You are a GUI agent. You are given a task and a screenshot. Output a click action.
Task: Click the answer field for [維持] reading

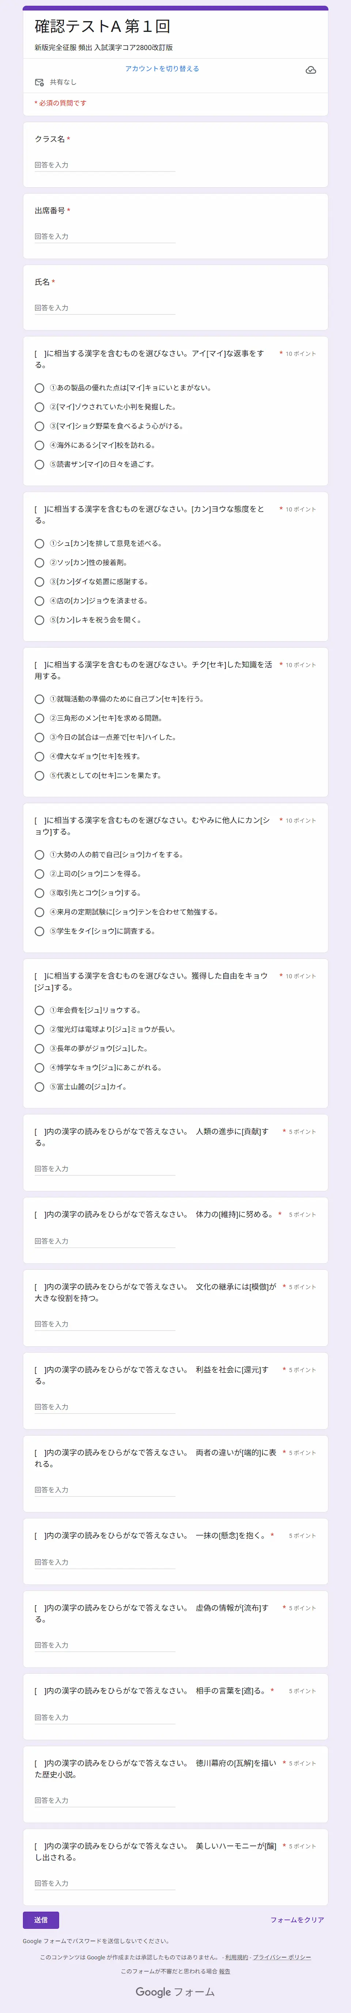(x=105, y=1241)
